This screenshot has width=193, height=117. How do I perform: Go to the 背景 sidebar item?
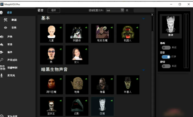(x=10, y=44)
